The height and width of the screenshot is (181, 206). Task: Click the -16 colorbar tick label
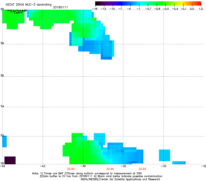pos(95,9)
